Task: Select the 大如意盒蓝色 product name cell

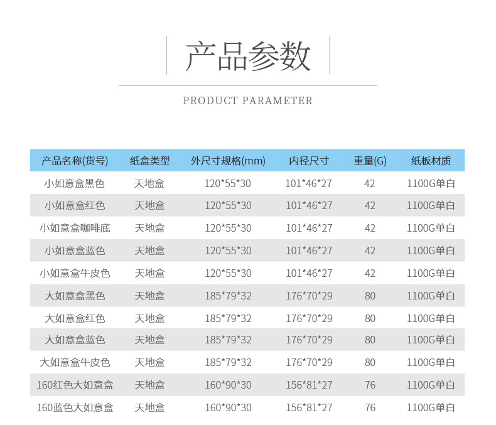Action: (75, 340)
